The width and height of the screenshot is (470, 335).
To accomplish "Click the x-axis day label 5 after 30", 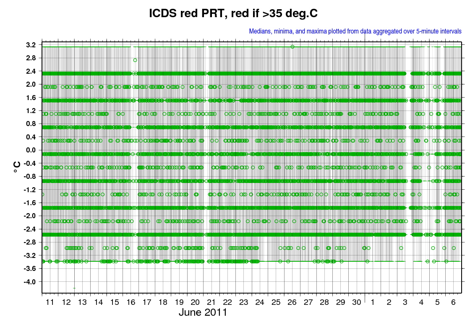I will click(437, 302).
